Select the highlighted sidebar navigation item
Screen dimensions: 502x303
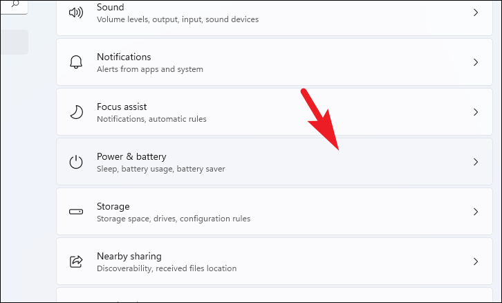coord(14,42)
